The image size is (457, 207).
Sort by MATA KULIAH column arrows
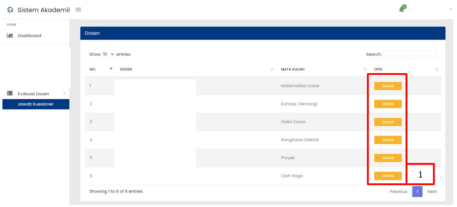[365, 69]
